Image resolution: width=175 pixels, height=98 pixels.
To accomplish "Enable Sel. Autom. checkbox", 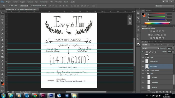I will tap(9, 6).
